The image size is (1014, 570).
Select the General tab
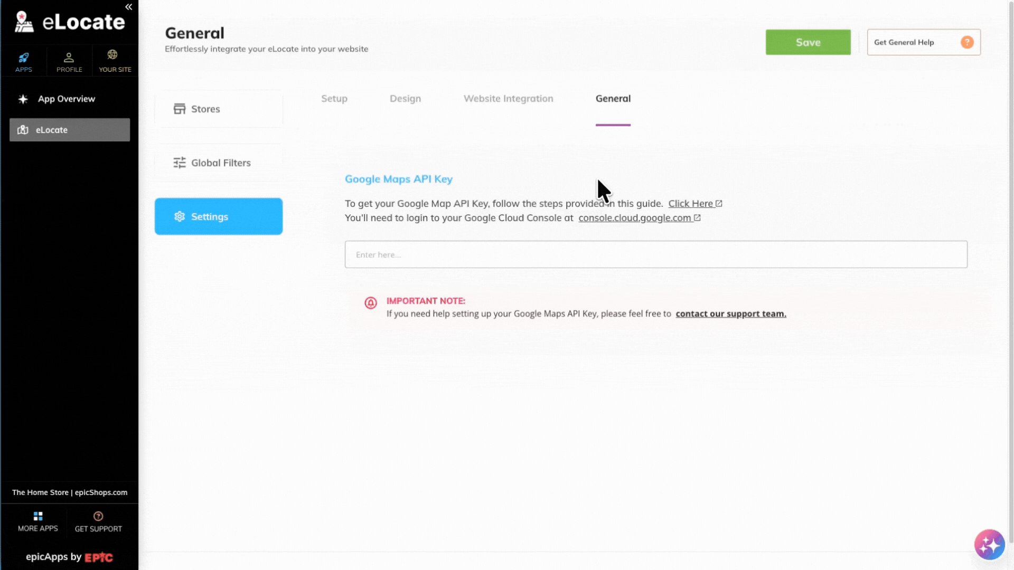click(613, 99)
